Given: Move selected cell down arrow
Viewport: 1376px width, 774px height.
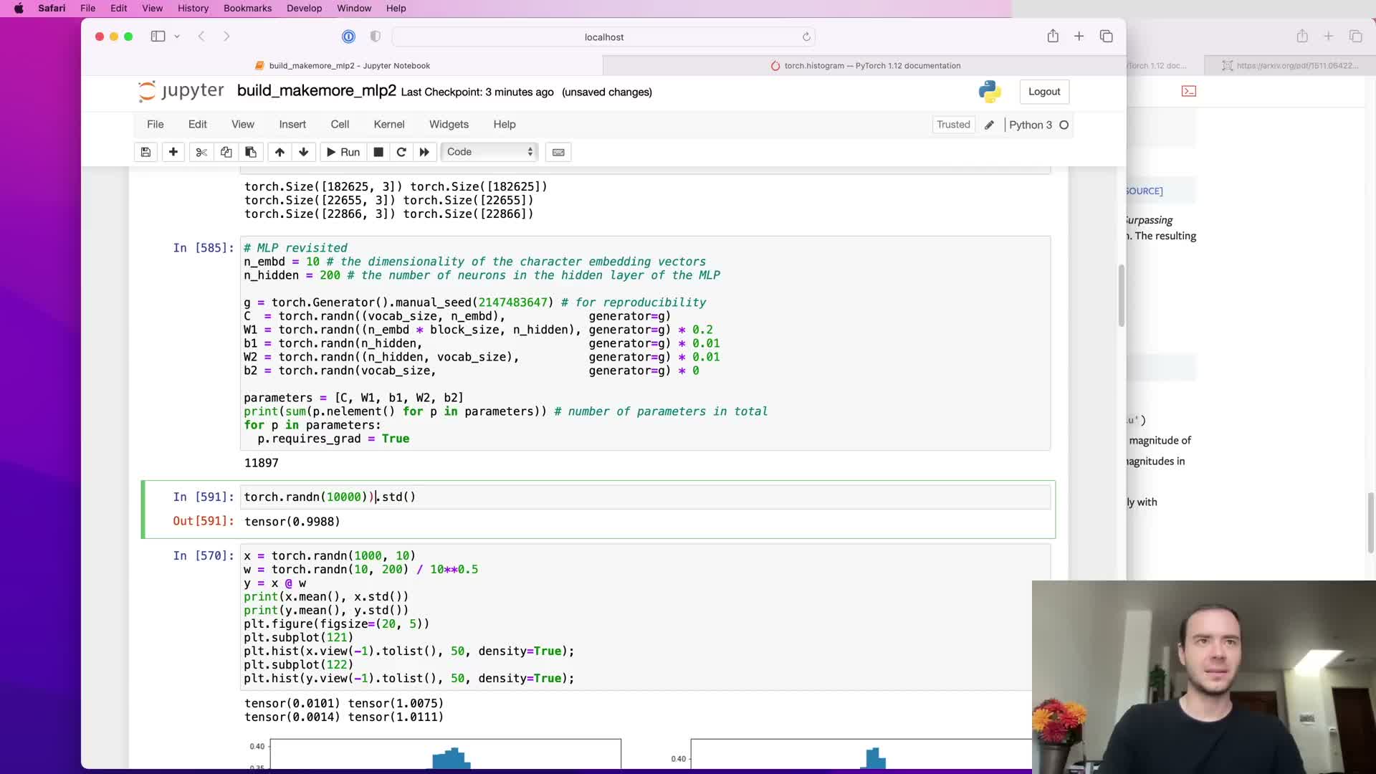Looking at the screenshot, I should click(x=304, y=152).
